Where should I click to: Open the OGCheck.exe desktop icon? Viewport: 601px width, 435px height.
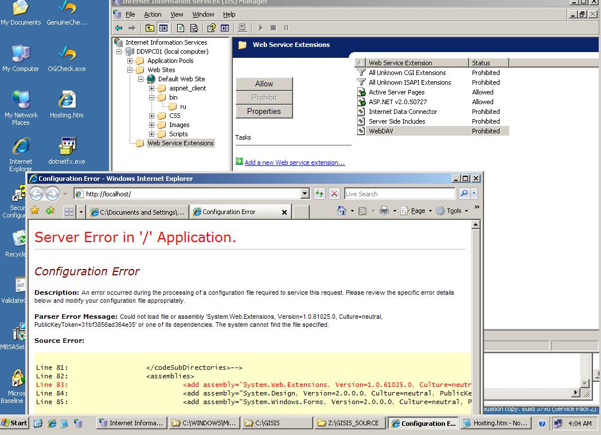pos(67,58)
